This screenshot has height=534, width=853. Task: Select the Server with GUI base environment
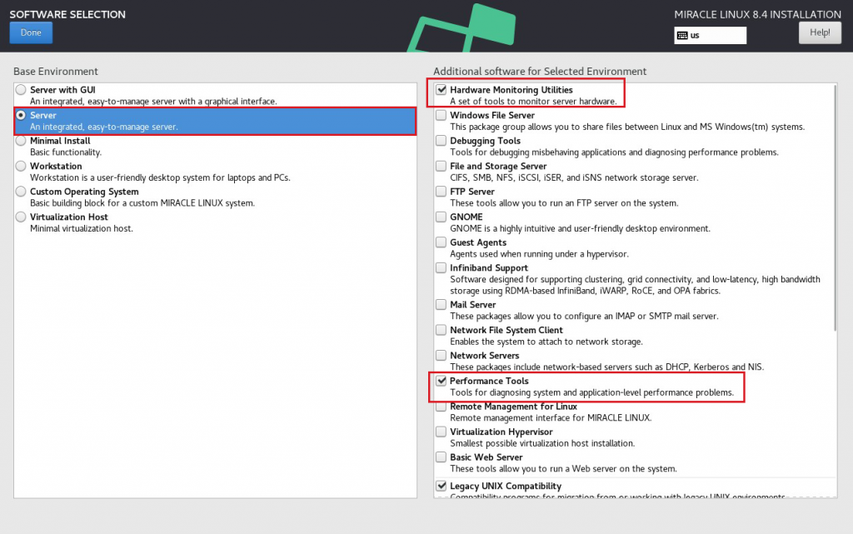coord(20,90)
